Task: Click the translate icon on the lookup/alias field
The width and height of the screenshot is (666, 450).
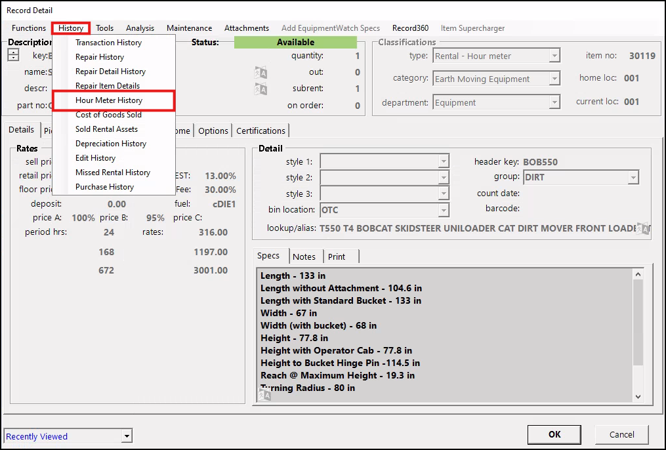Action: (x=643, y=228)
